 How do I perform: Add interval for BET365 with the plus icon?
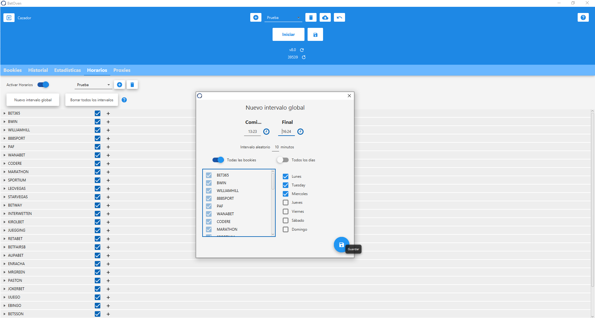108,113
